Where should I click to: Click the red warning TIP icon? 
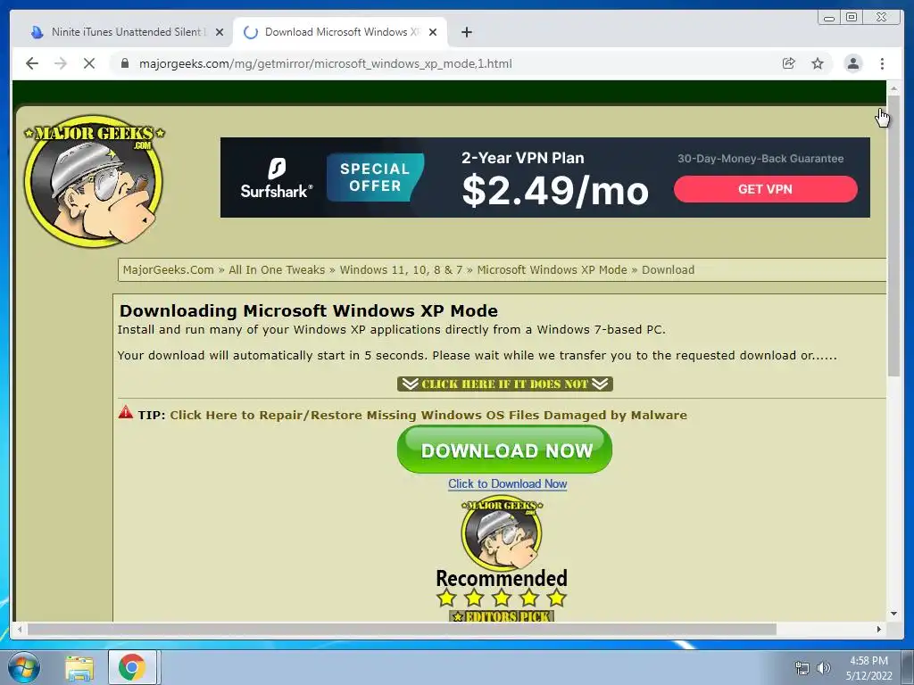point(125,412)
